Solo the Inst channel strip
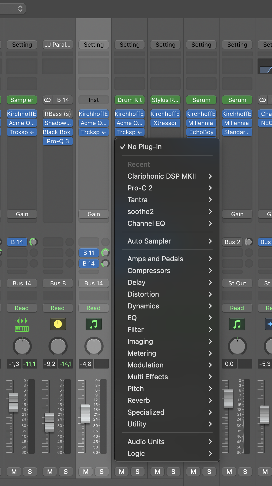Screen dimensions: 272x486 pyautogui.click(x=101, y=472)
